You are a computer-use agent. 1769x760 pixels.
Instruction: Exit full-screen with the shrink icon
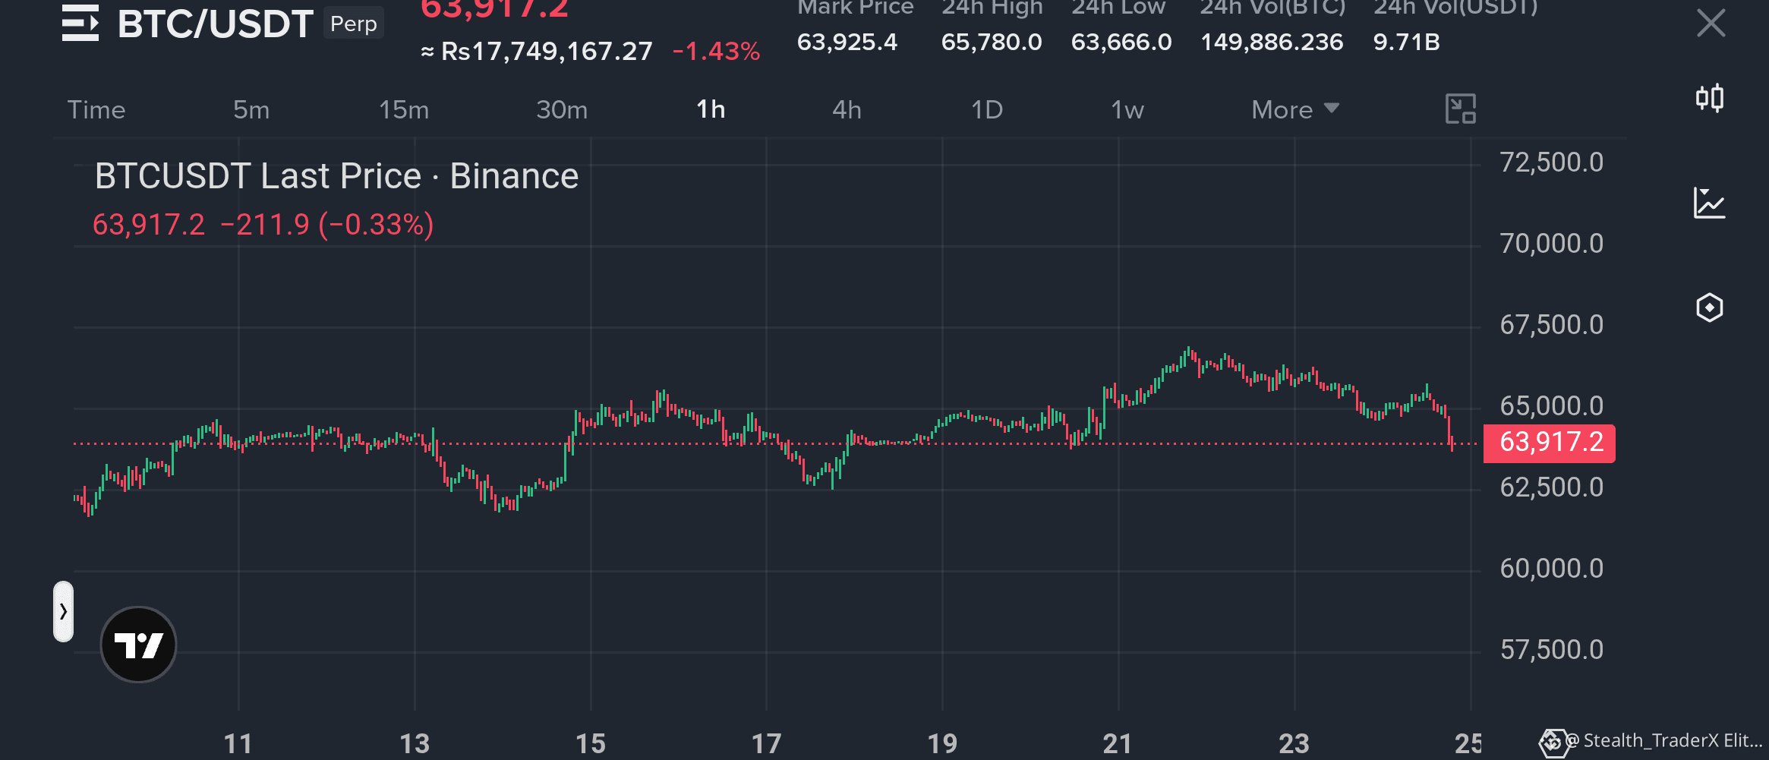pyautogui.click(x=1461, y=109)
